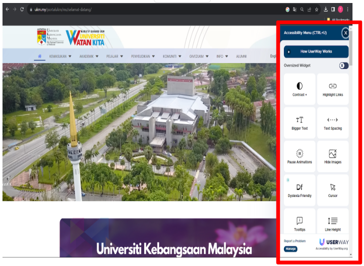Screen dimensions: 364x266
Task: Activate the Bigger Text option
Action: pos(299,123)
